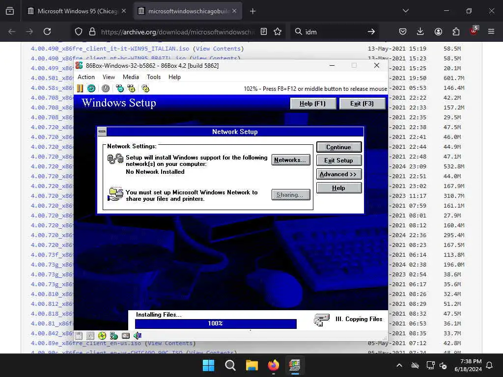This screenshot has height=377, width=503.
Task: Click Firefox URL address bar
Action: [x=177, y=31]
